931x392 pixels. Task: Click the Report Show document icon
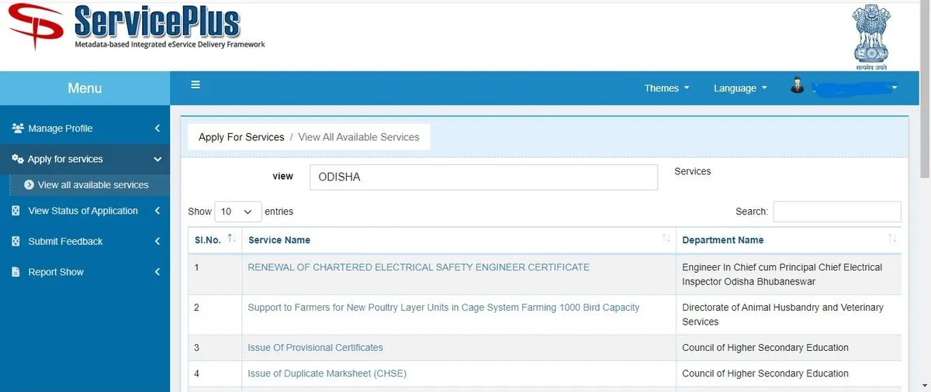[16, 272]
